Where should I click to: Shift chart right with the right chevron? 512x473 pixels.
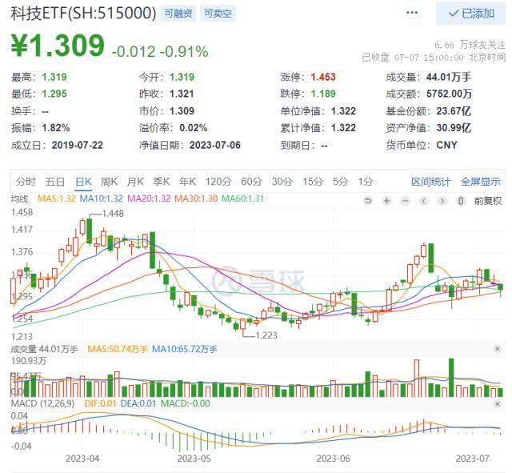[x=442, y=201]
